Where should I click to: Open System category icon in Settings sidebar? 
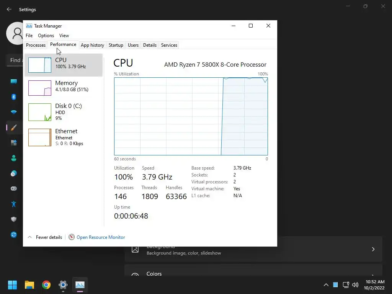pyautogui.click(x=14, y=82)
